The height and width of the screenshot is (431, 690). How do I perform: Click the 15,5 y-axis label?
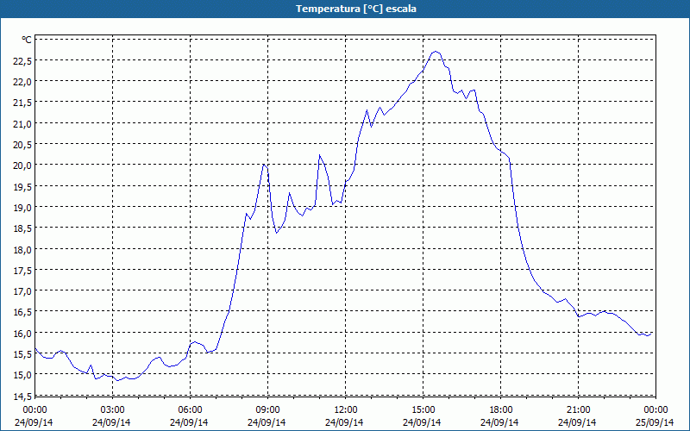[22, 354]
